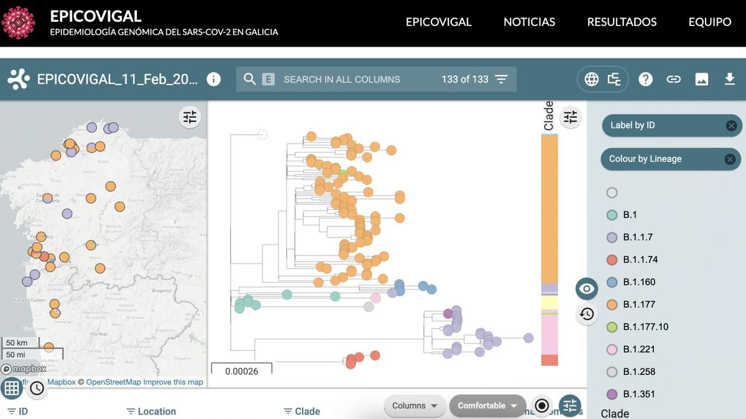Toggle legend visibility eye icon
The height and width of the screenshot is (419, 746).
click(x=586, y=289)
